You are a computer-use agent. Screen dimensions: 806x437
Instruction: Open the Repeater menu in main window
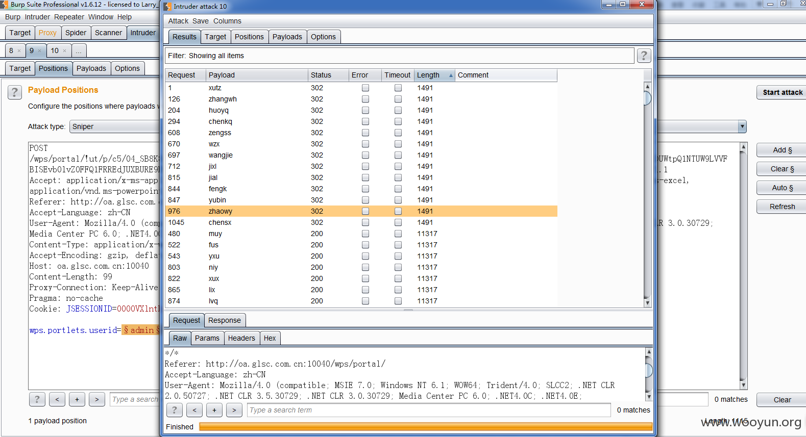click(69, 17)
